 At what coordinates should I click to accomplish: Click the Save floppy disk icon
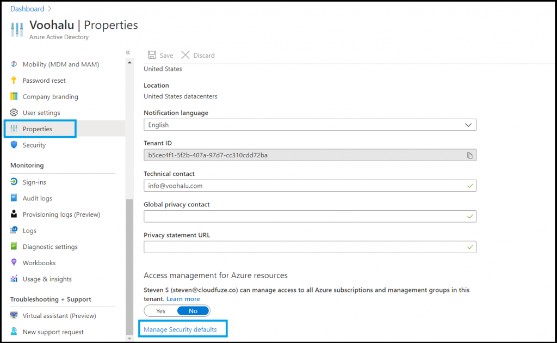[x=152, y=55]
